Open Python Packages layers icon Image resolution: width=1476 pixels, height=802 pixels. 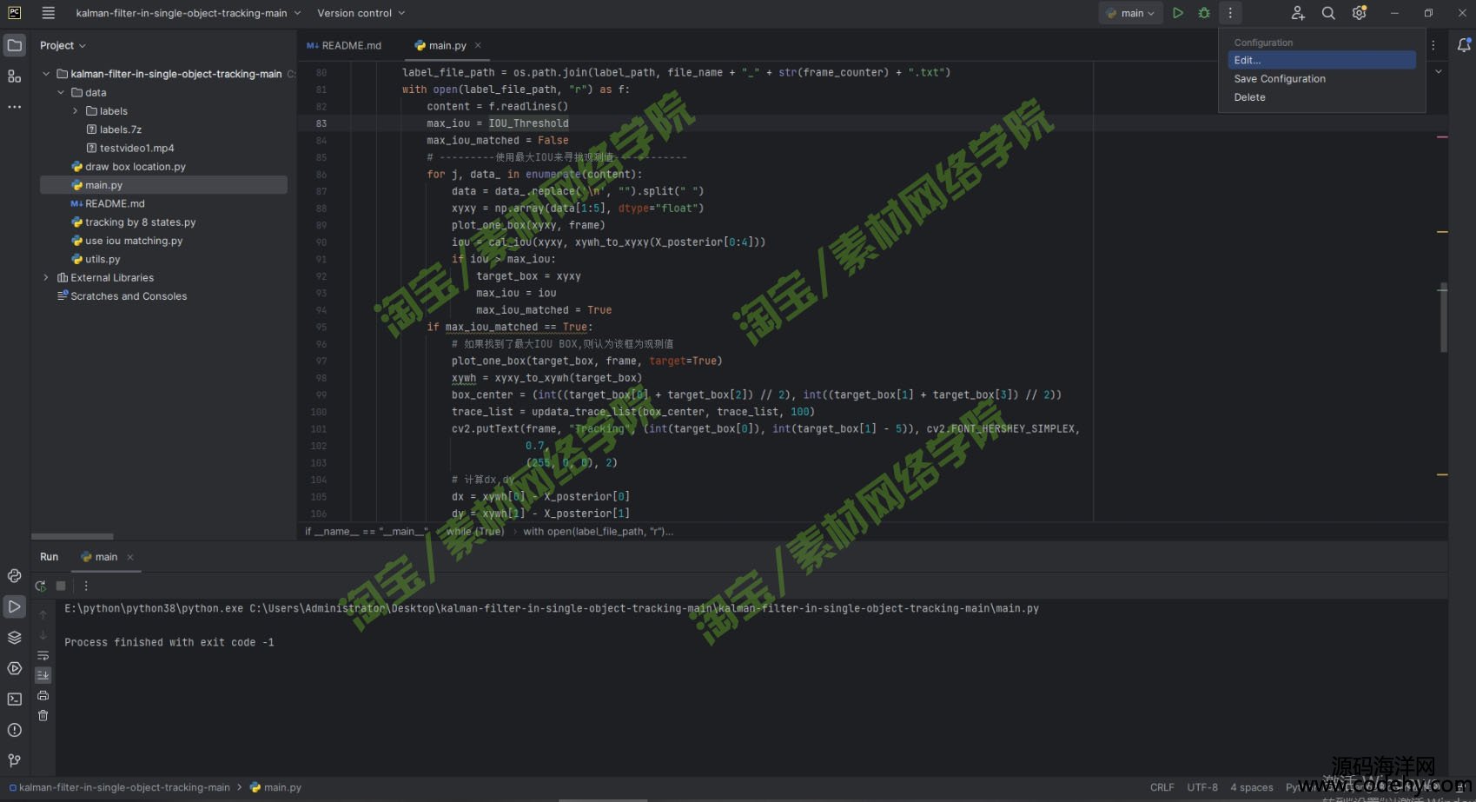15,637
